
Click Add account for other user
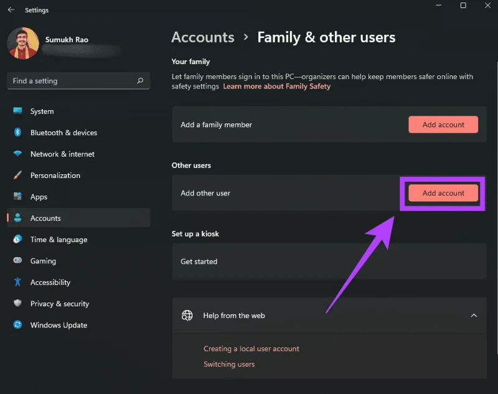[x=443, y=193]
